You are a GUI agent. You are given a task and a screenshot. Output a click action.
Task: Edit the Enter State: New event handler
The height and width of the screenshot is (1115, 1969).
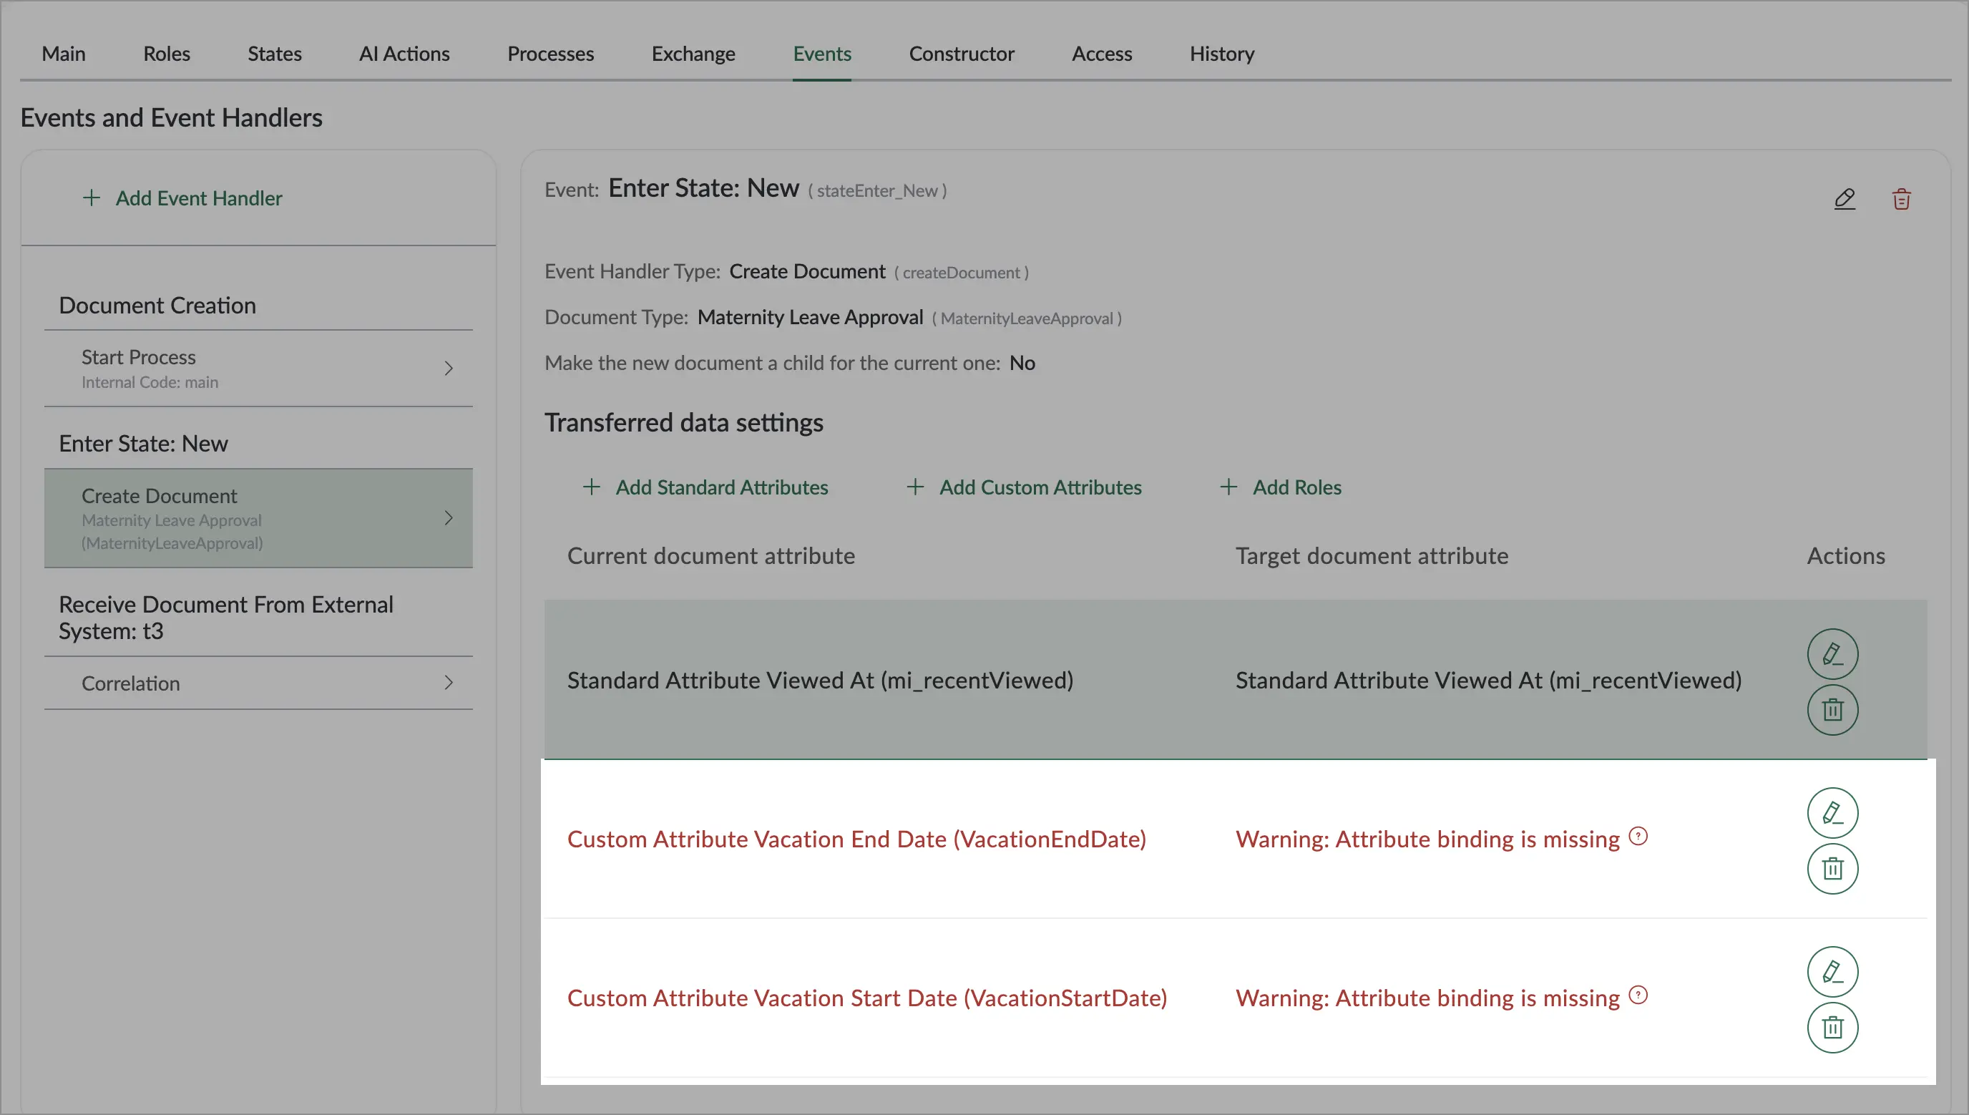[1845, 199]
